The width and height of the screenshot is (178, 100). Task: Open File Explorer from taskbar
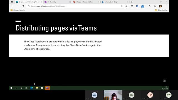click(37, 88)
